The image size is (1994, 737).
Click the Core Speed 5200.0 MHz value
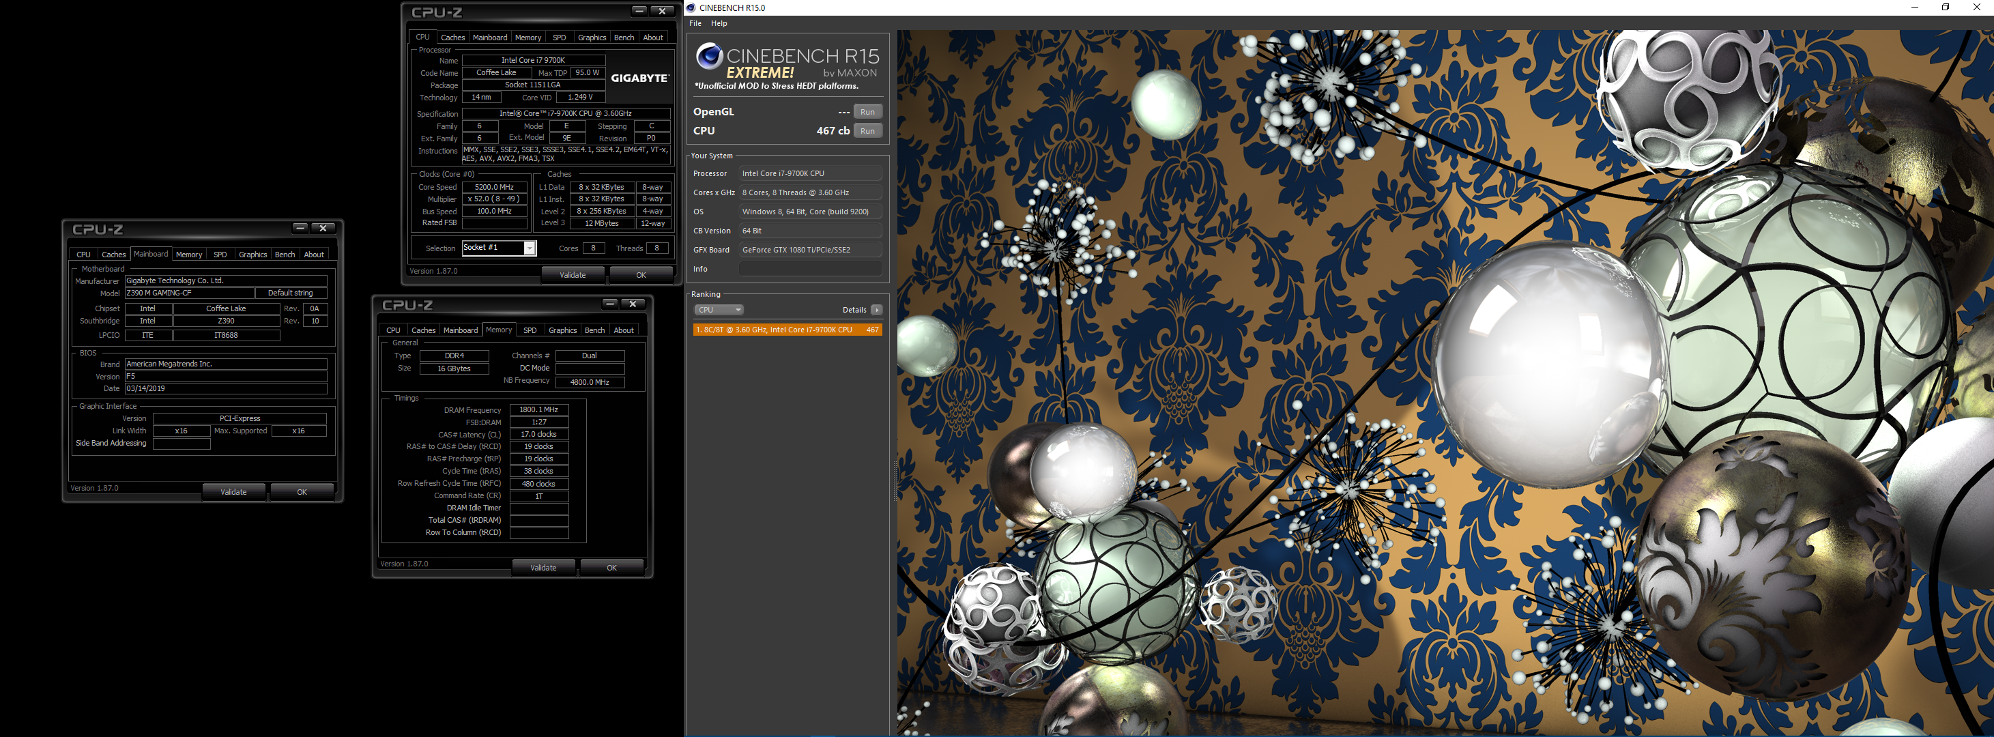point(494,186)
